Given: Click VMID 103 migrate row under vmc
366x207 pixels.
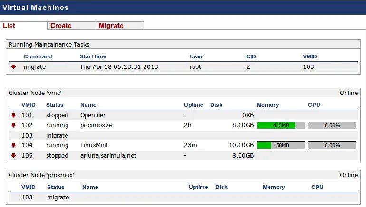Looking at the screenshot, I should [x=57, y=135].
